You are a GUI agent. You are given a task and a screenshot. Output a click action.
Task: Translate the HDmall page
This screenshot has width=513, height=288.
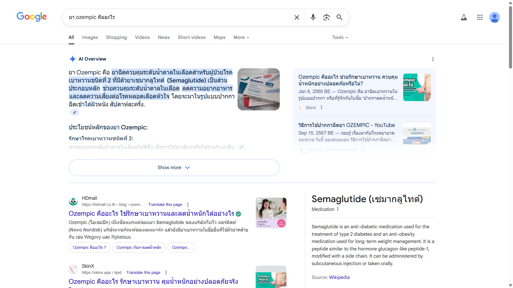click(x=165, y=205)
